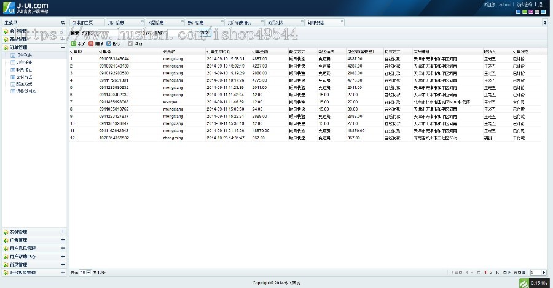Select the green theme swatch

525,12
